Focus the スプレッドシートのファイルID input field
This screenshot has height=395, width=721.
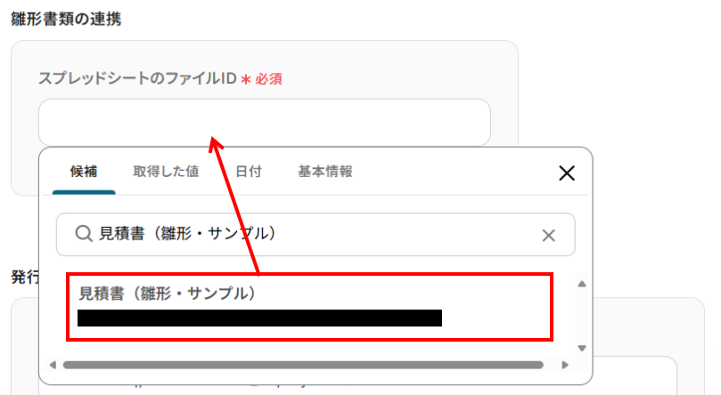(x=265, y=123)
